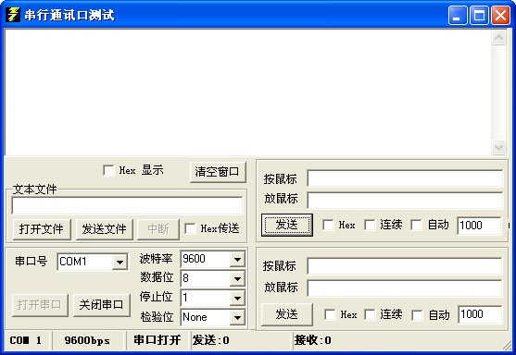The image size is (516, 355).
Task: Click the lightning app icon in title bar
Action: [x=13, y=15]
